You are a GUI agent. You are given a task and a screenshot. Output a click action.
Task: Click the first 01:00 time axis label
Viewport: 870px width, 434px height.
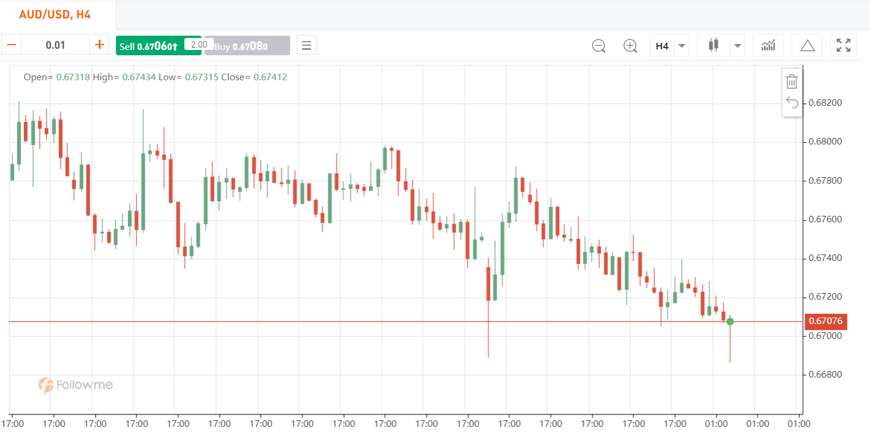(x=716, y=424)
